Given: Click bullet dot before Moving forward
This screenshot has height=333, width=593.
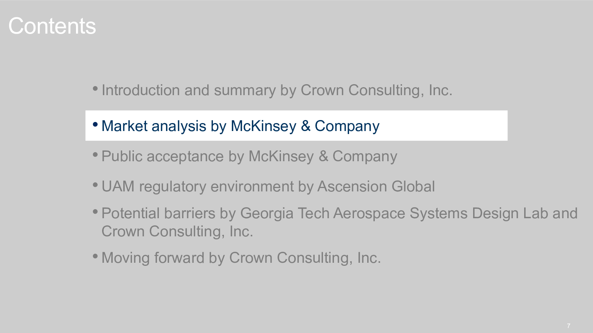Looking at the screenshot, I should 95,256.
